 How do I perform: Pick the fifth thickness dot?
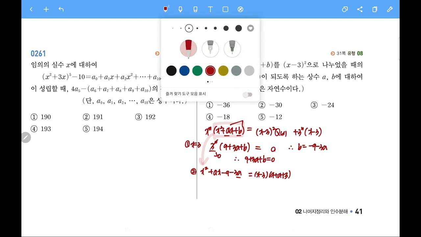pyautogui.click(x=206, y=28)
